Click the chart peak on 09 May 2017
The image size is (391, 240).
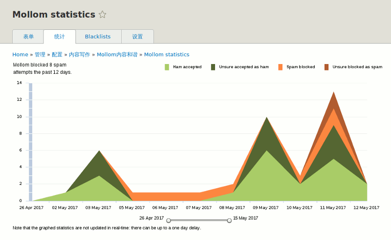tap(266, 117)
